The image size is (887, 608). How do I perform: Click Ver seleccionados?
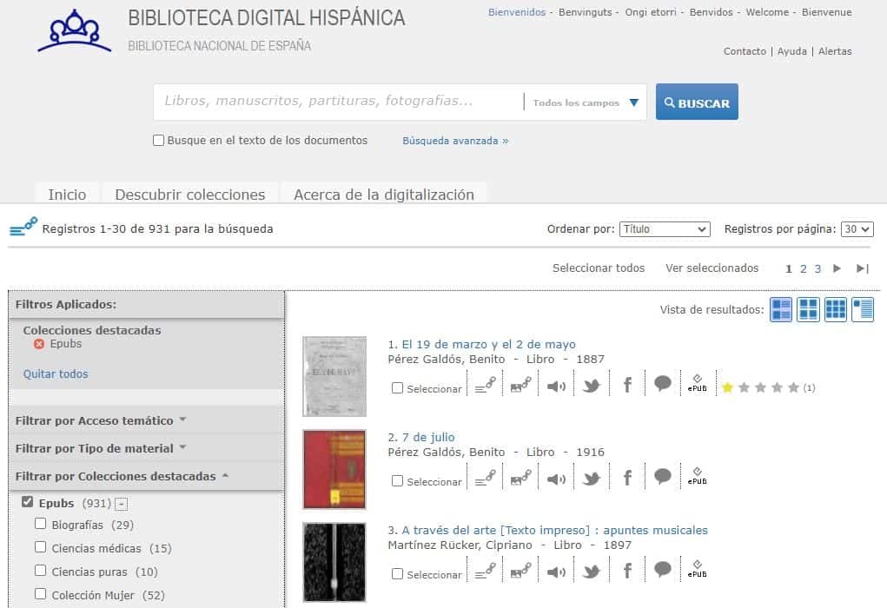coord(712,268)
